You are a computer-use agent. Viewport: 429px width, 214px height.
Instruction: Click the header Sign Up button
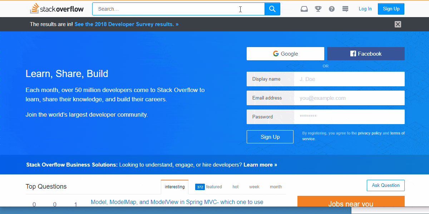(x=391, y=9)
